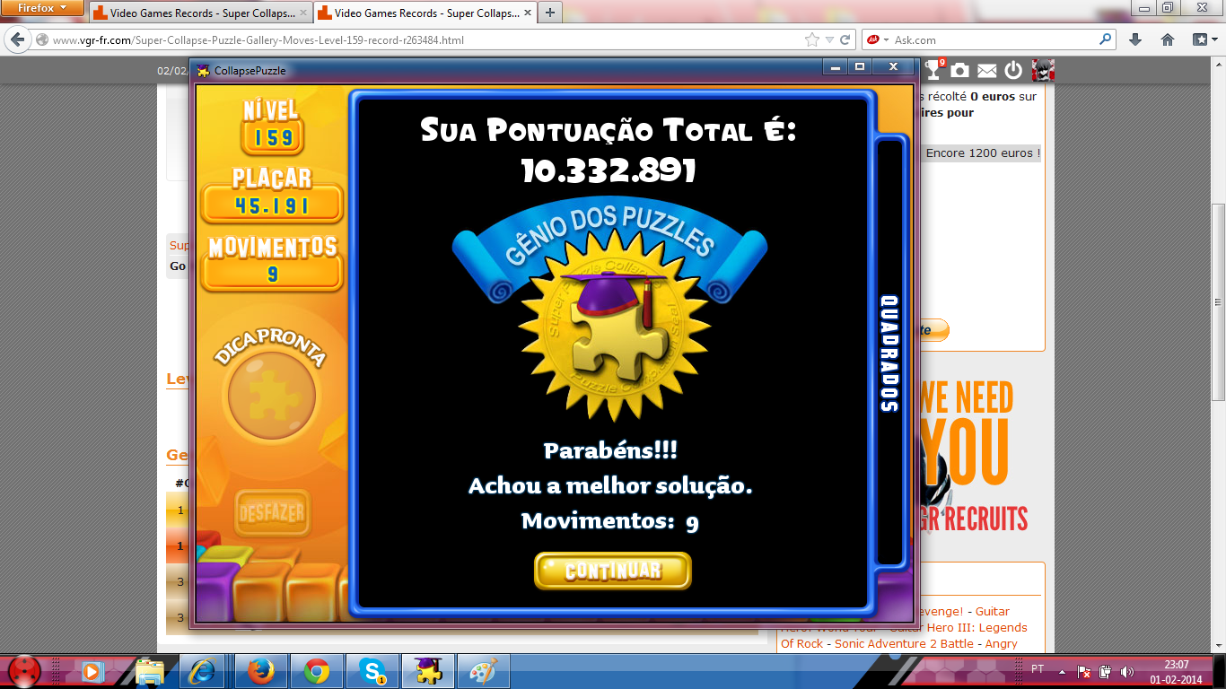Screen dimensions: 1226x689
Task: Bookmark this page with star icon
Action: click(x=812, y=39)
